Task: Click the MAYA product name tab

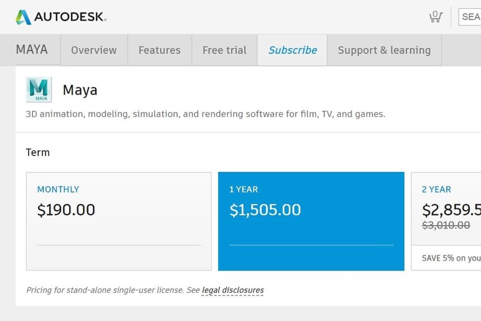Action: point(32,50)
